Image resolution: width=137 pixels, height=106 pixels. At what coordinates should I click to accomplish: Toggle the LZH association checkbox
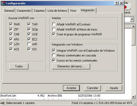pos(11,44)
